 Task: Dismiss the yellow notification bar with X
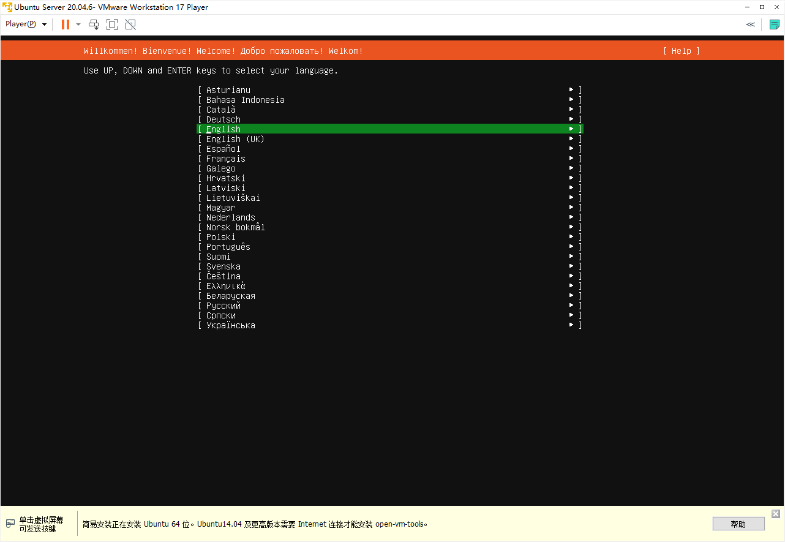pyautogui.click(x=776, y=514)
